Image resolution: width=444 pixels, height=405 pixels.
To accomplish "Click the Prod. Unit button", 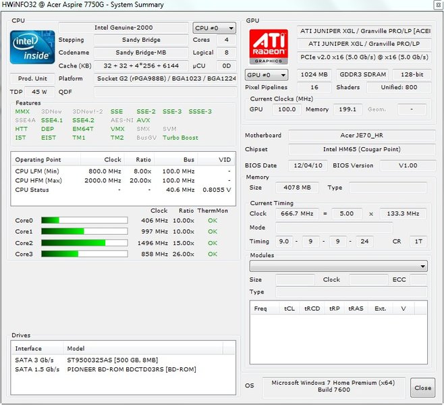I will pos(32,78).
